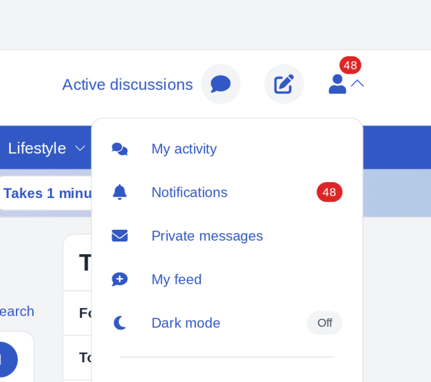Toggle the Dark mode Off switch
The width and height of the screenshot is (431, 382).
click(x=324, y=323)
